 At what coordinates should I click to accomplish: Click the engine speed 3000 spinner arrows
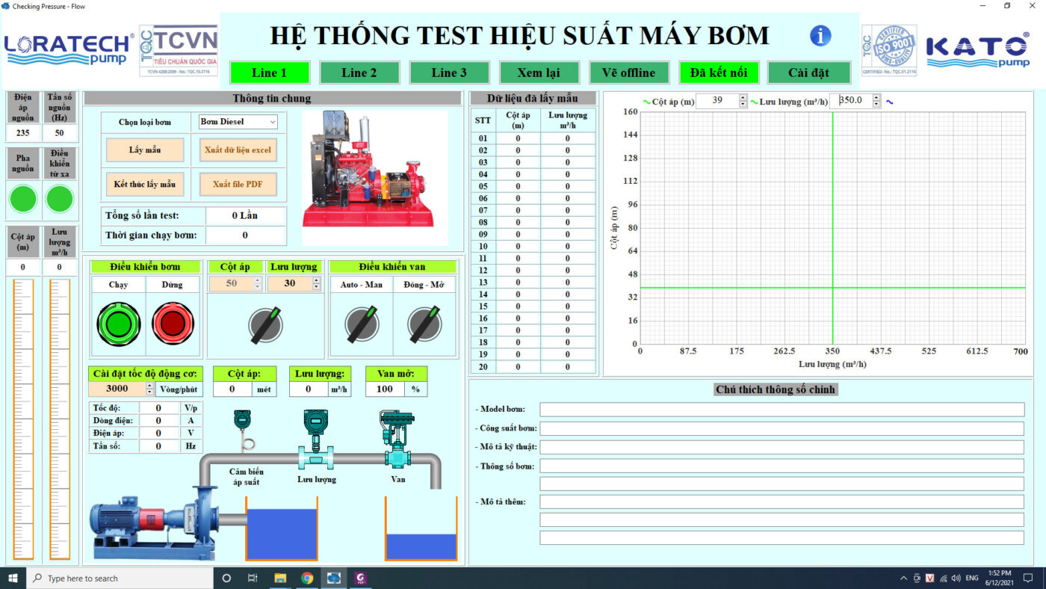tap(149, 389)
